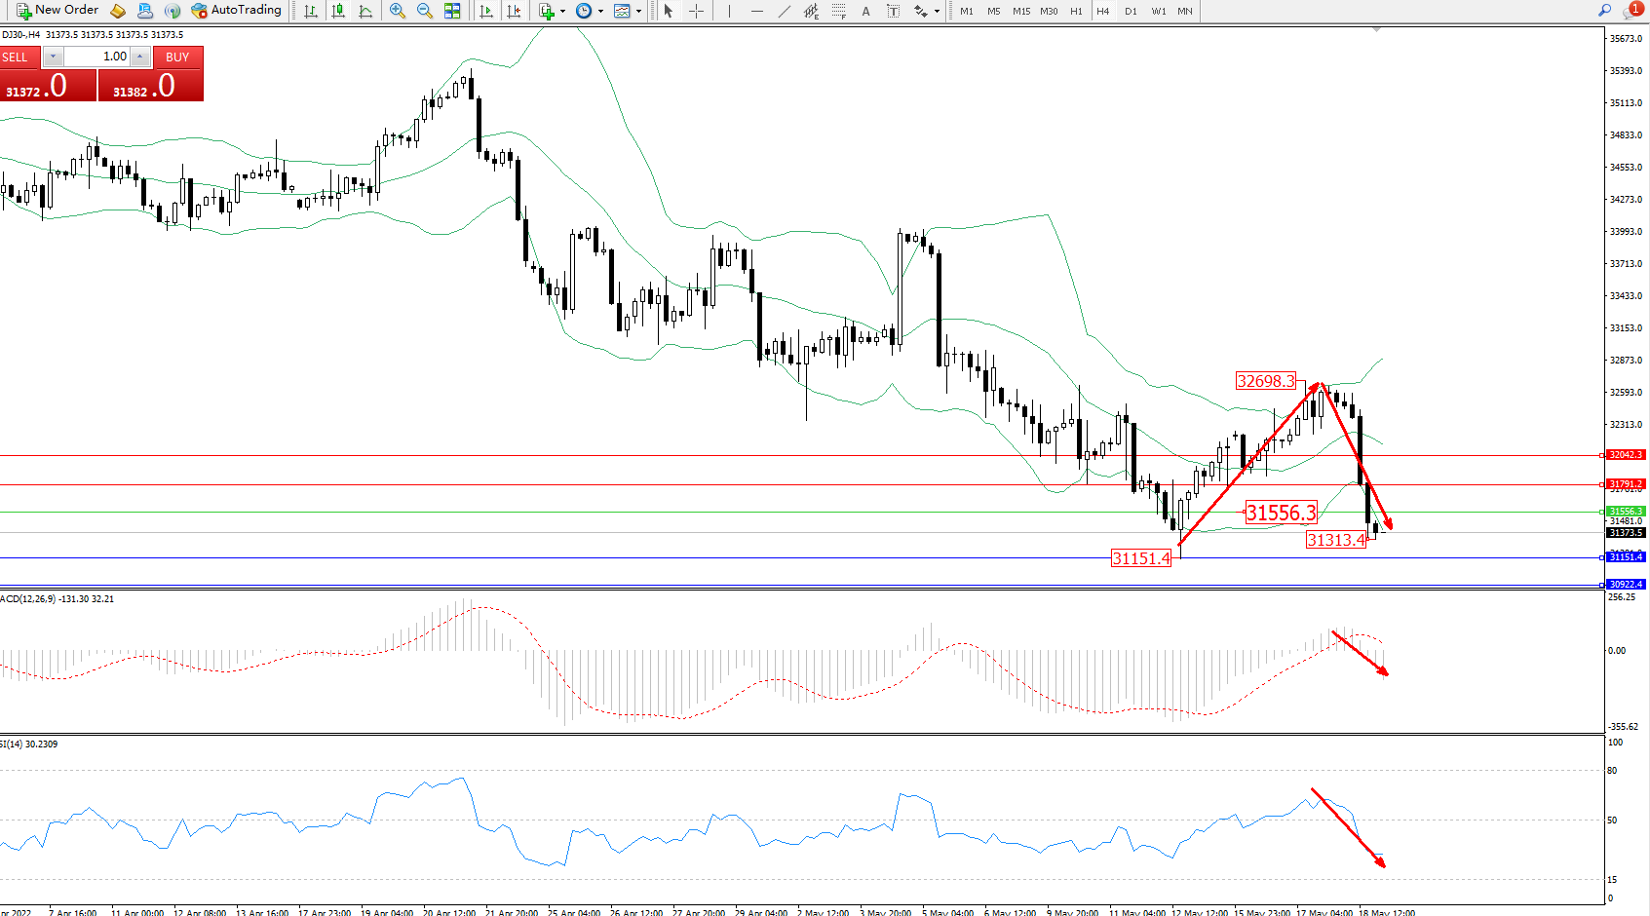Click the New Order button
This screenshot has width=1650, height=916.
(x=58, y=11)
